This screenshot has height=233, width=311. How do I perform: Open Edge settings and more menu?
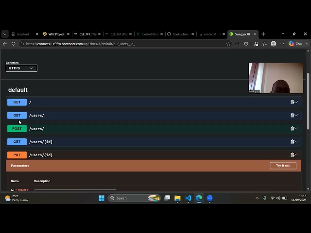(x=282, y=44)
